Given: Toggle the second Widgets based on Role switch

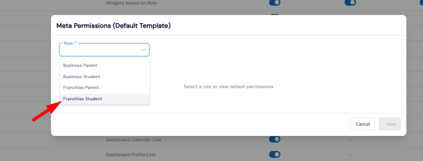Looking at the screenshot, I should (350, 3).
